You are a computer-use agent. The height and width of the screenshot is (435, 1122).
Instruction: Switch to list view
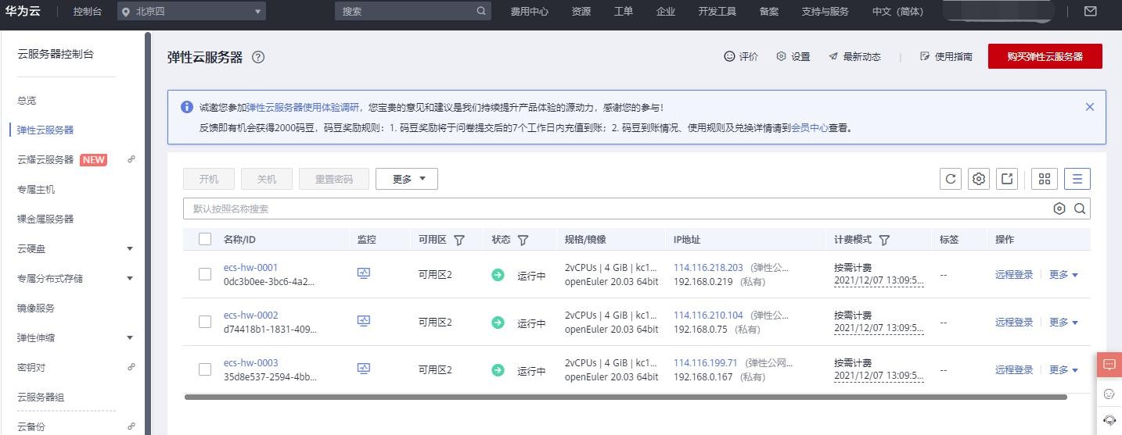point(1077,179)
